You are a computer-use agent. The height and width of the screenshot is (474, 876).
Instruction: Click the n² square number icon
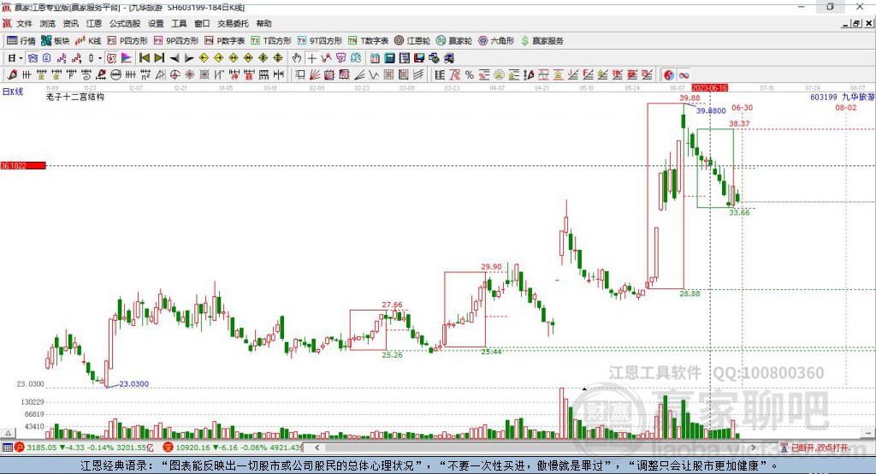click(x=145, y=75)
